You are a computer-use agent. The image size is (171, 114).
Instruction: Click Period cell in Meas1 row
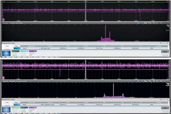click(x=24, y=48)
